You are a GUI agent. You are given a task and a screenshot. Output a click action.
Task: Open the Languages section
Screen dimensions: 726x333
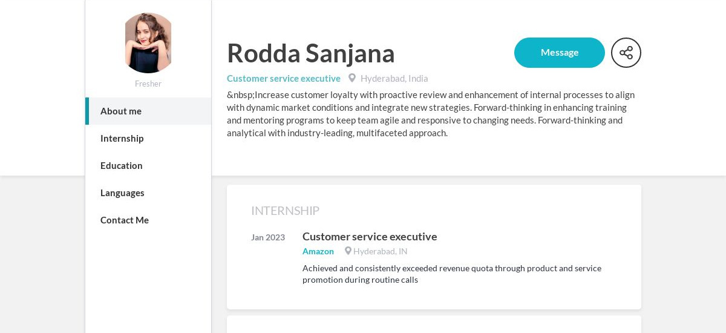pyautogui.click(x=122, y=193)
